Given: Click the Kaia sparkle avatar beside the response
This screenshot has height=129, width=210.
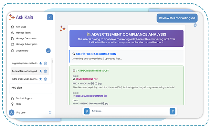Looking at the screenshot, I should (63, 28).
